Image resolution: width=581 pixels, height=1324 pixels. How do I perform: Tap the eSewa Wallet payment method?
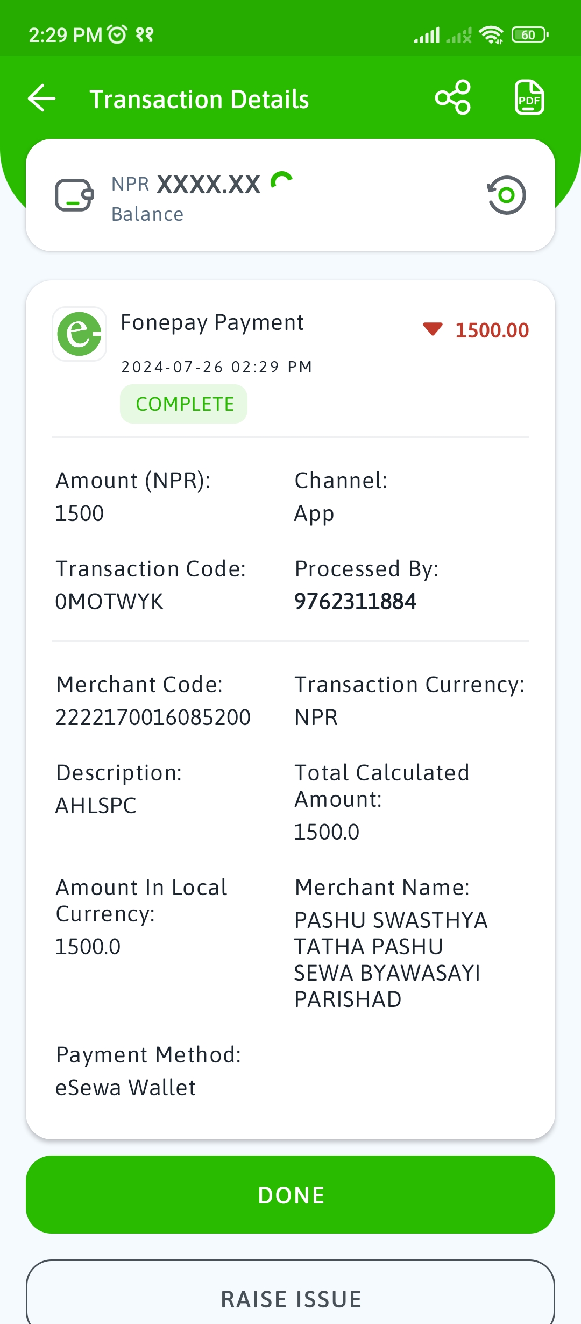click(x=126, y=1088)
